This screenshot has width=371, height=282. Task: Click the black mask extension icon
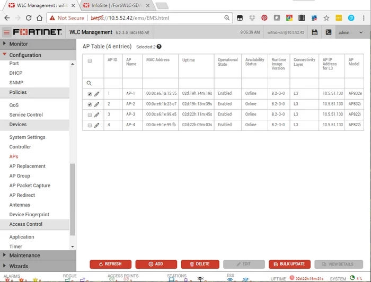(240, 18)
